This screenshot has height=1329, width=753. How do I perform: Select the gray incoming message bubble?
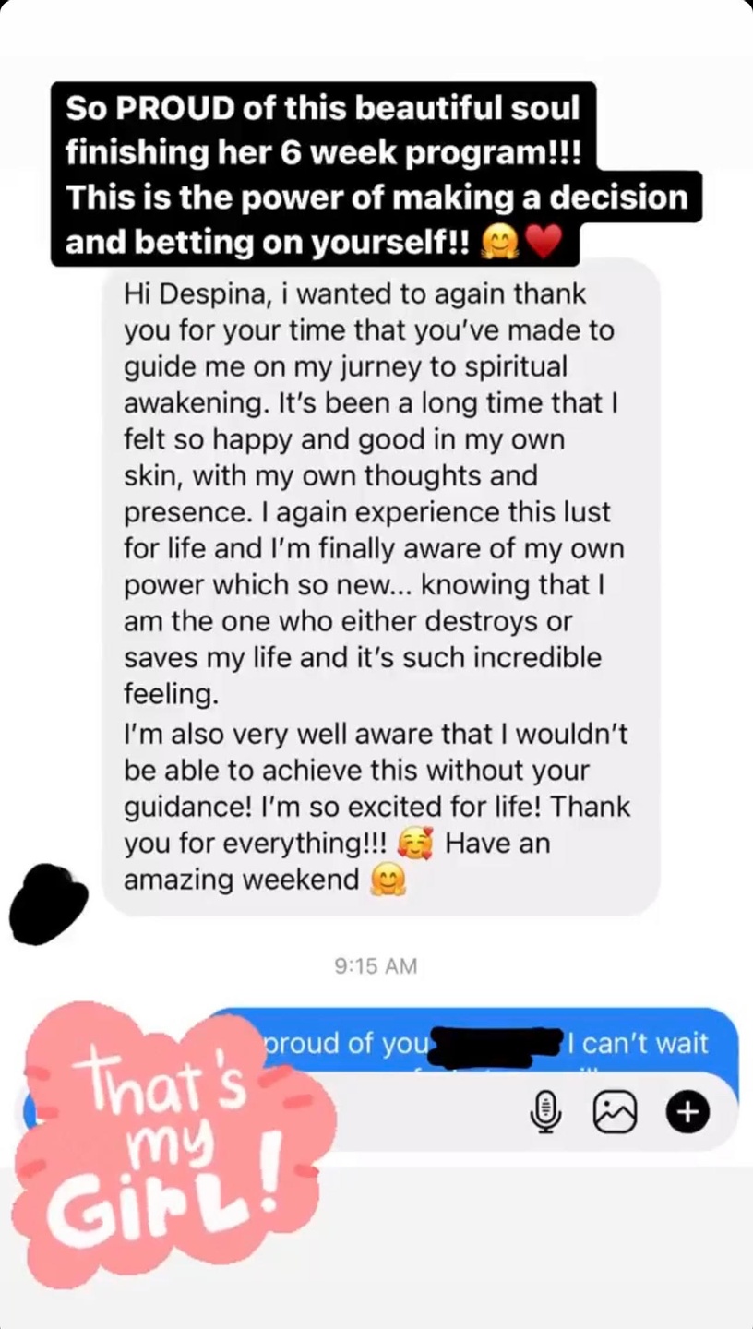coord(381,587)
